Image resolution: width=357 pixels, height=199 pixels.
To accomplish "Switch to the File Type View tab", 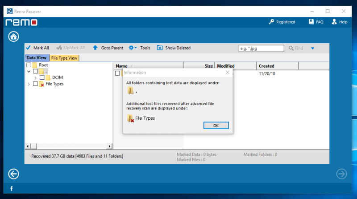I will click(64, 58).
